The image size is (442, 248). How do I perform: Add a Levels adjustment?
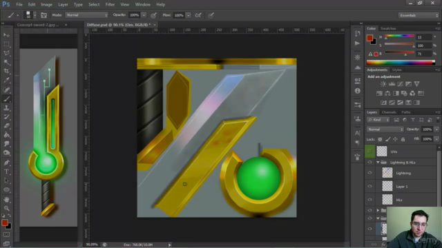[392, 84]
